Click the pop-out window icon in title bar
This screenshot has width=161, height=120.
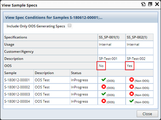tap(150, 4)
